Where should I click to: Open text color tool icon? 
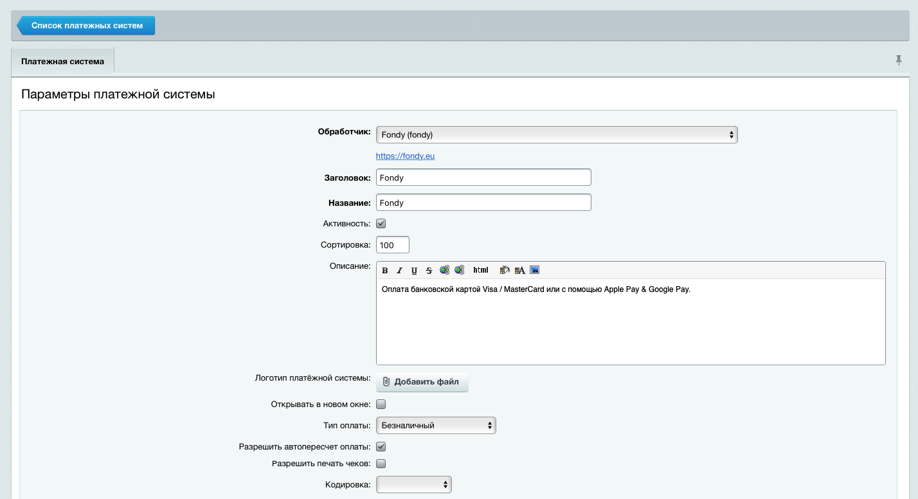tap(519, 270)
